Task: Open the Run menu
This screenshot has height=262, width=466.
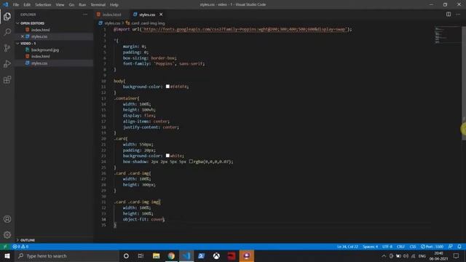Action: click(82, 4)
